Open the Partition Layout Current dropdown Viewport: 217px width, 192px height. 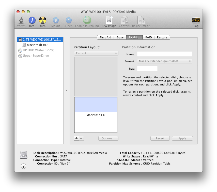[96, 53]
